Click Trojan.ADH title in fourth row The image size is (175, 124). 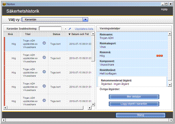click(30, 87)
